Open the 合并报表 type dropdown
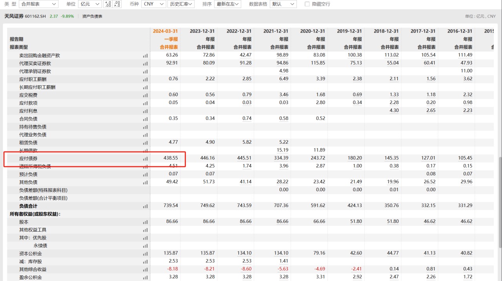Screen dimensions: 502x281 pos(38,4)
